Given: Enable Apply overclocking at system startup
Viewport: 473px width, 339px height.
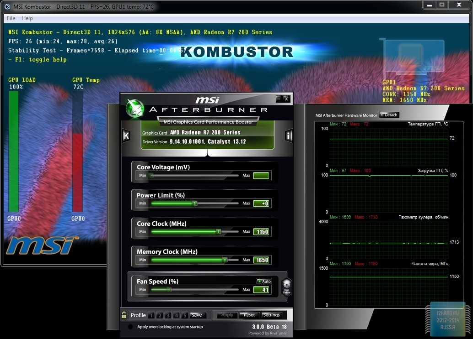Looking at the screenshot, I should (x=130, y=327).
